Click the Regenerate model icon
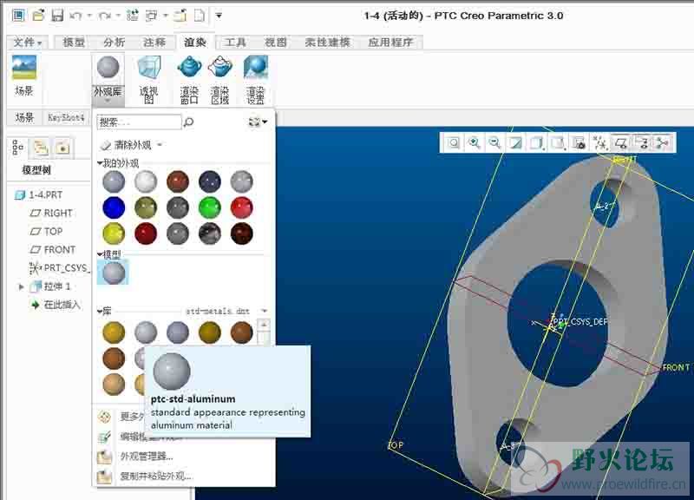The height and width of the screenshot is (500, 694). click(133, 16)
